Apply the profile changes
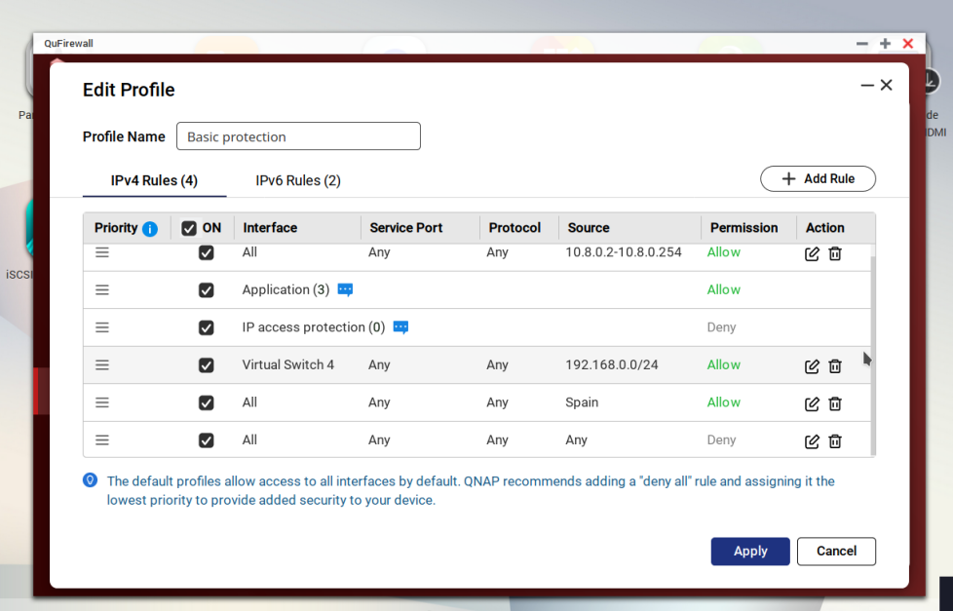 tap(750, 551)
